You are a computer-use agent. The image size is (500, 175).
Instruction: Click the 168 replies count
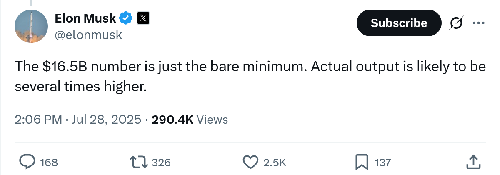(49, 162)
